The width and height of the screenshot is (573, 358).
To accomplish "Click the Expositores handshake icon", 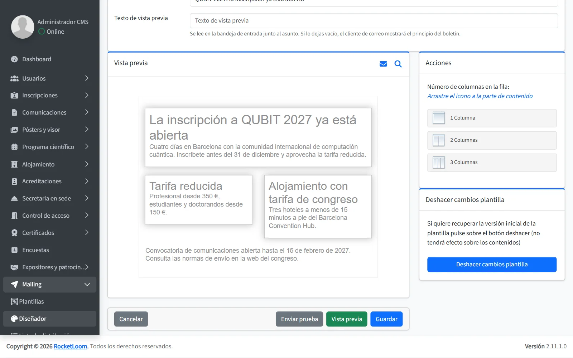I will (x=14, y=267).
